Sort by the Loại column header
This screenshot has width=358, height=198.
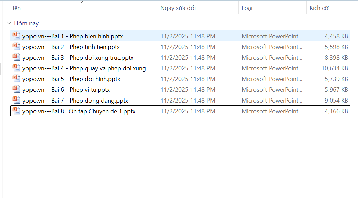click(247, 8)
